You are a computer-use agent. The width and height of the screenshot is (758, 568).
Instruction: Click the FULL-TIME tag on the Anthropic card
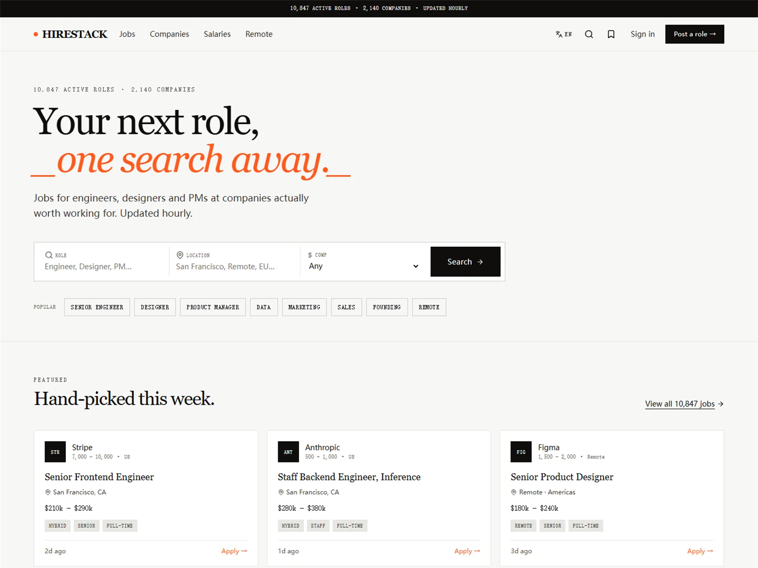(350, 526)
